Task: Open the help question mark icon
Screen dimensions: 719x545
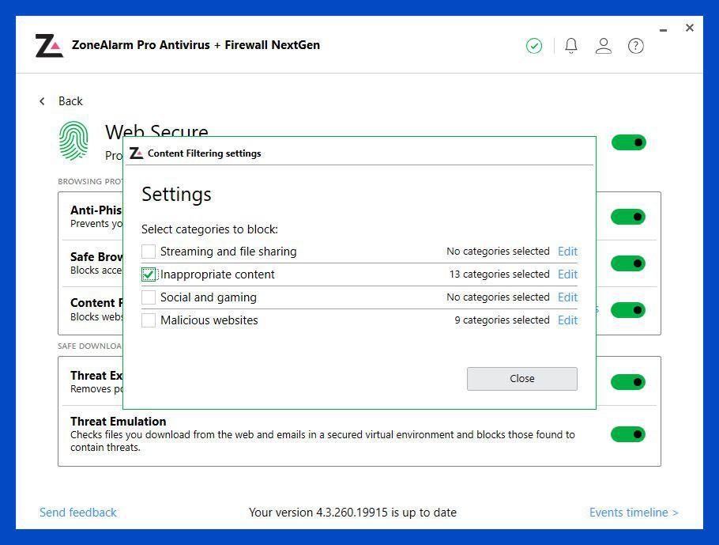Action: coord(635,46)
